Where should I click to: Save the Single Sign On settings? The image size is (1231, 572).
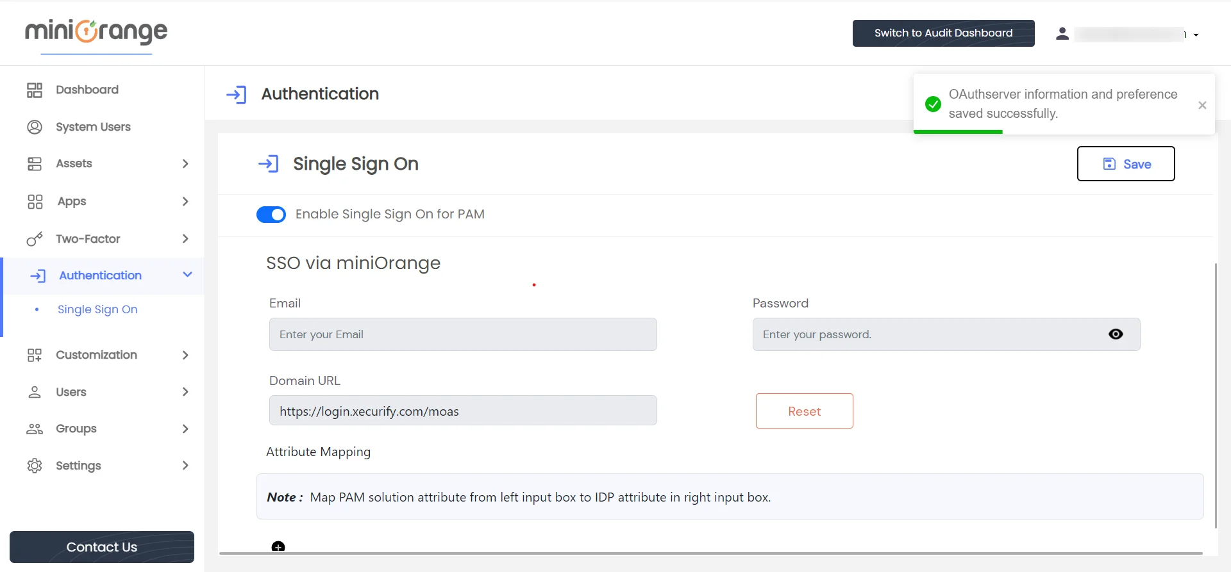pos(1126,163)
